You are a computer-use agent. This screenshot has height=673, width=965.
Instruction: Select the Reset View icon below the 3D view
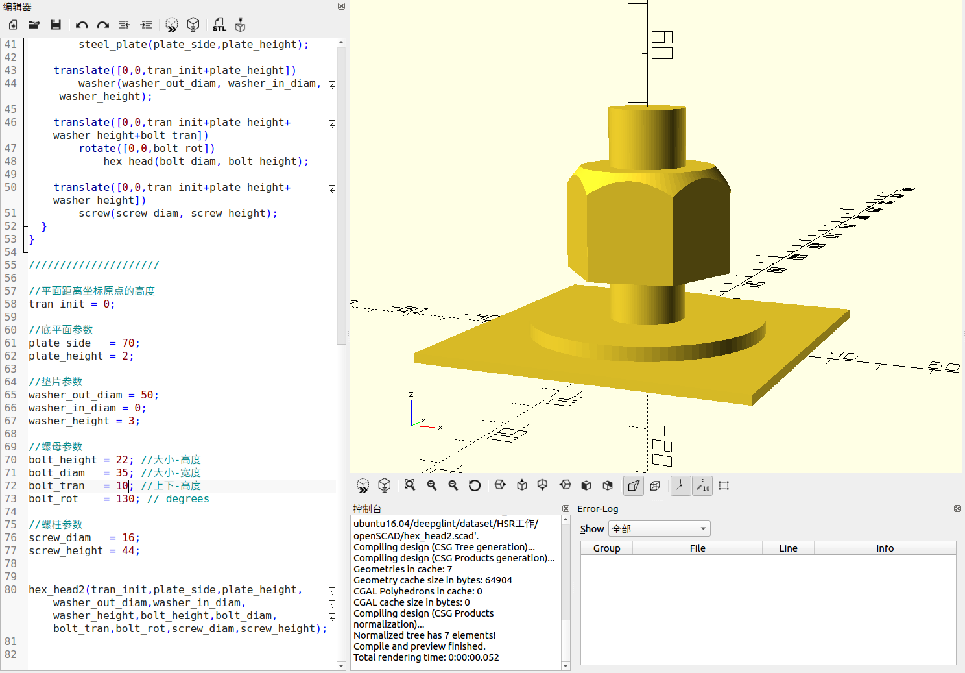(x=474, y=485)
